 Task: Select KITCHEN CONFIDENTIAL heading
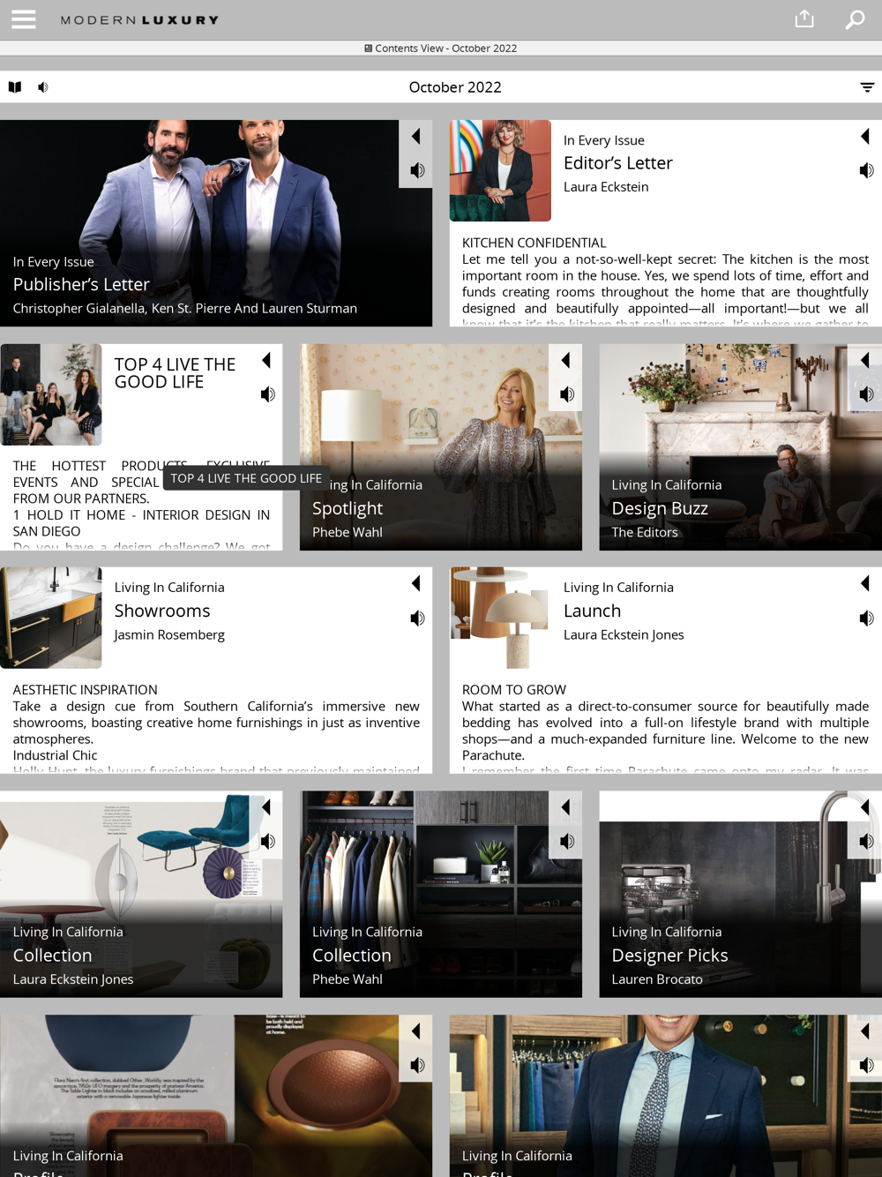[x=534, y=243]
